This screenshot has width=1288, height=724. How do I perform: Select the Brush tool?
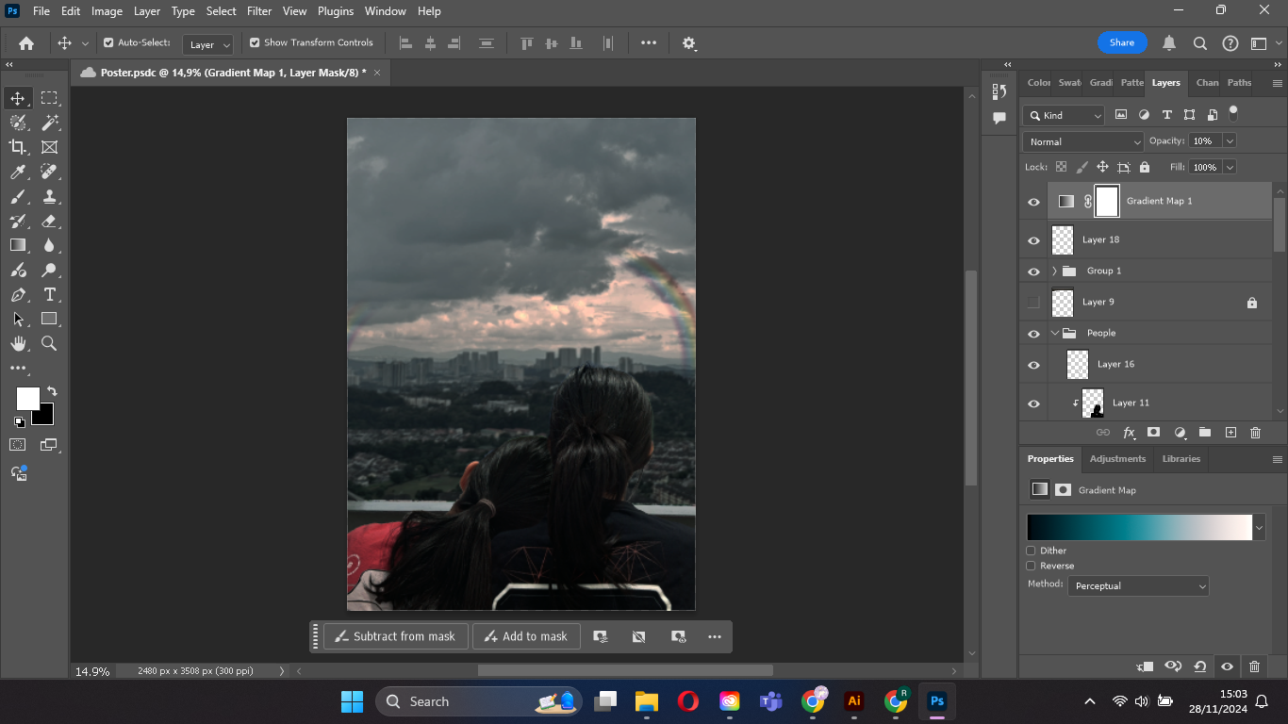coord(18,196)
